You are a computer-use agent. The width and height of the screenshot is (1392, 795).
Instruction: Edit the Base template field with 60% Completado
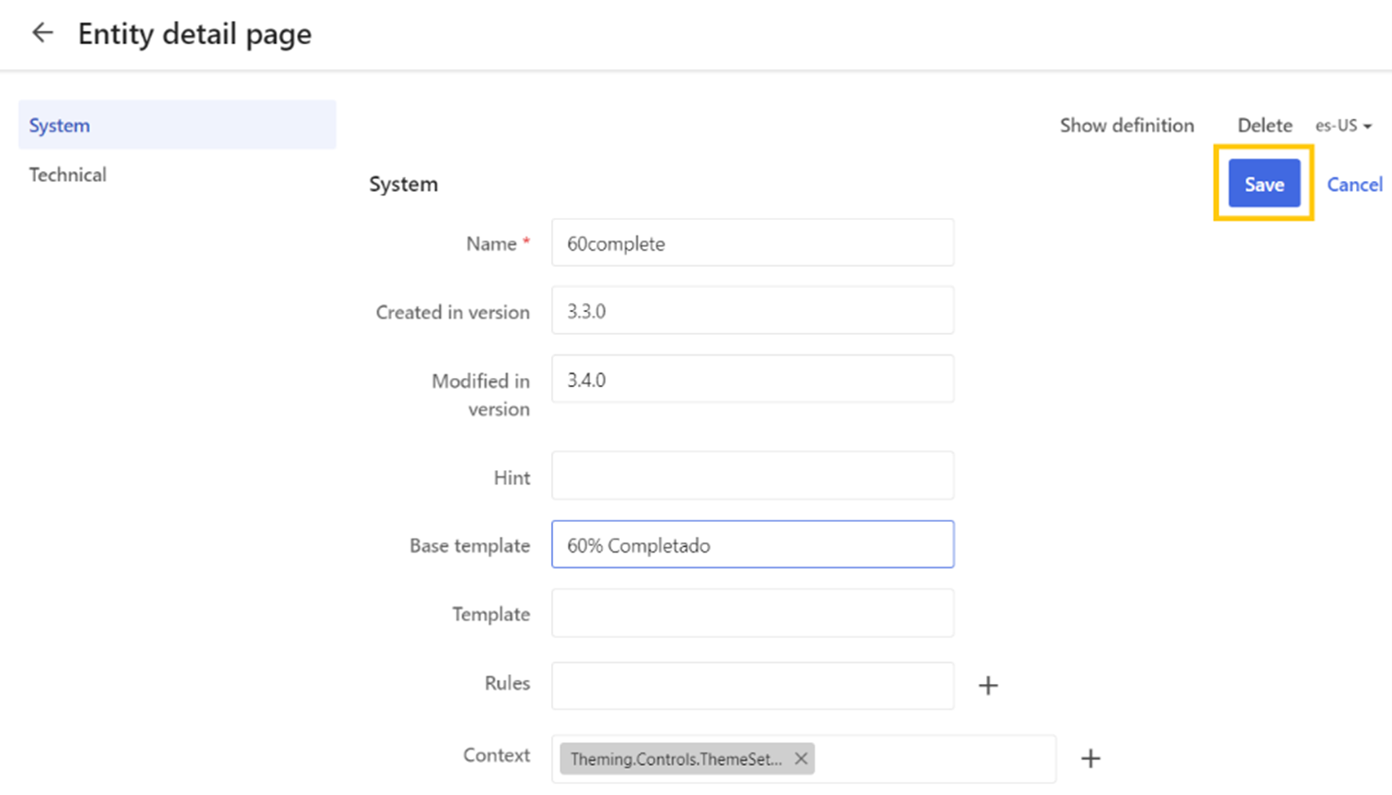(x=752, y=544)
